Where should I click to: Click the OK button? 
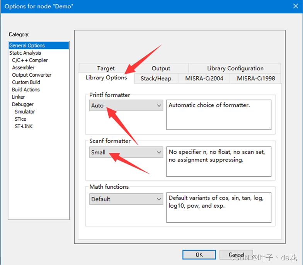[199, 255]
